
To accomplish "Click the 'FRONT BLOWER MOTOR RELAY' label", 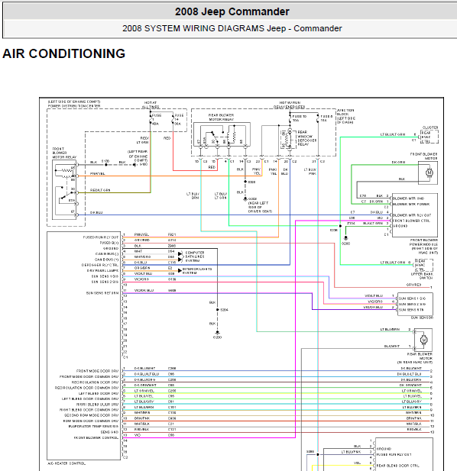I will [x=64, y=153].
